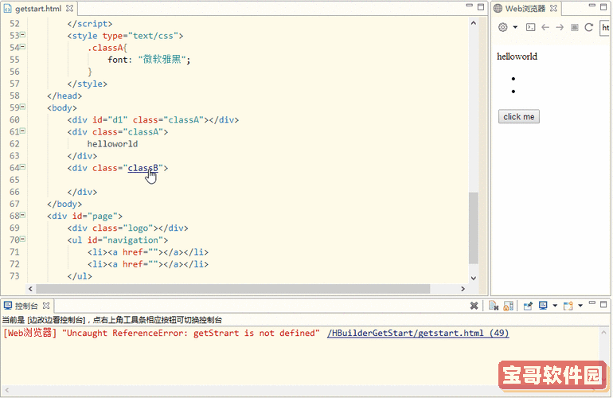Follow the underlined classB link in code
This screenshot has width=613, height=398.
point(143,168)
